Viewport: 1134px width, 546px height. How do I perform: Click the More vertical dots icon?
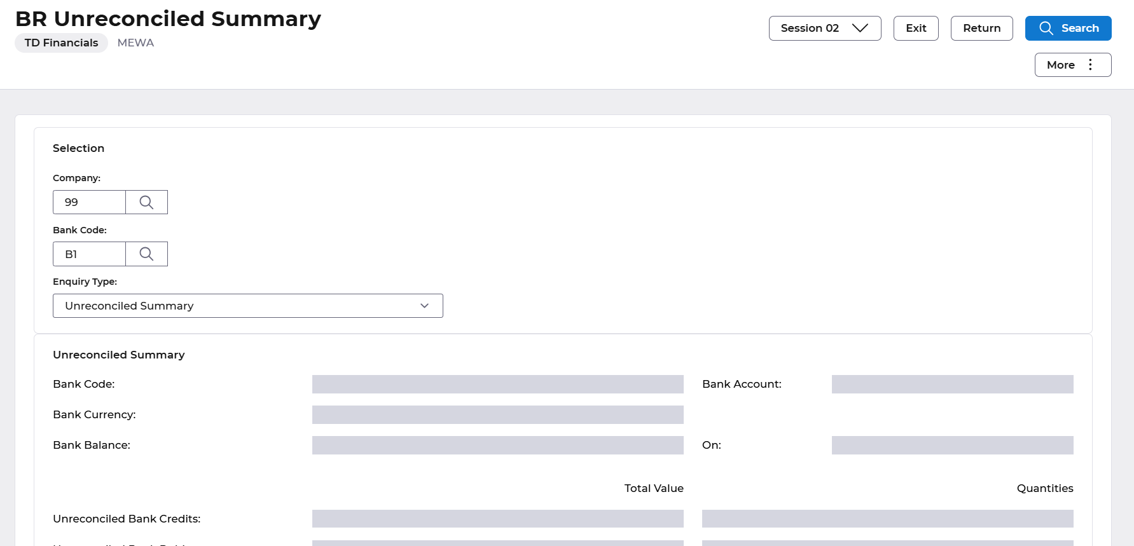pyautogui.click(x=1090, y=65)
